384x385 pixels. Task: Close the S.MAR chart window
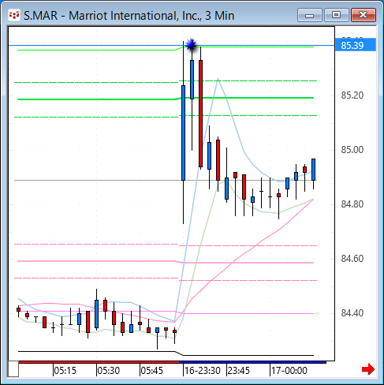pyautogui.click(x=363, y=15)
